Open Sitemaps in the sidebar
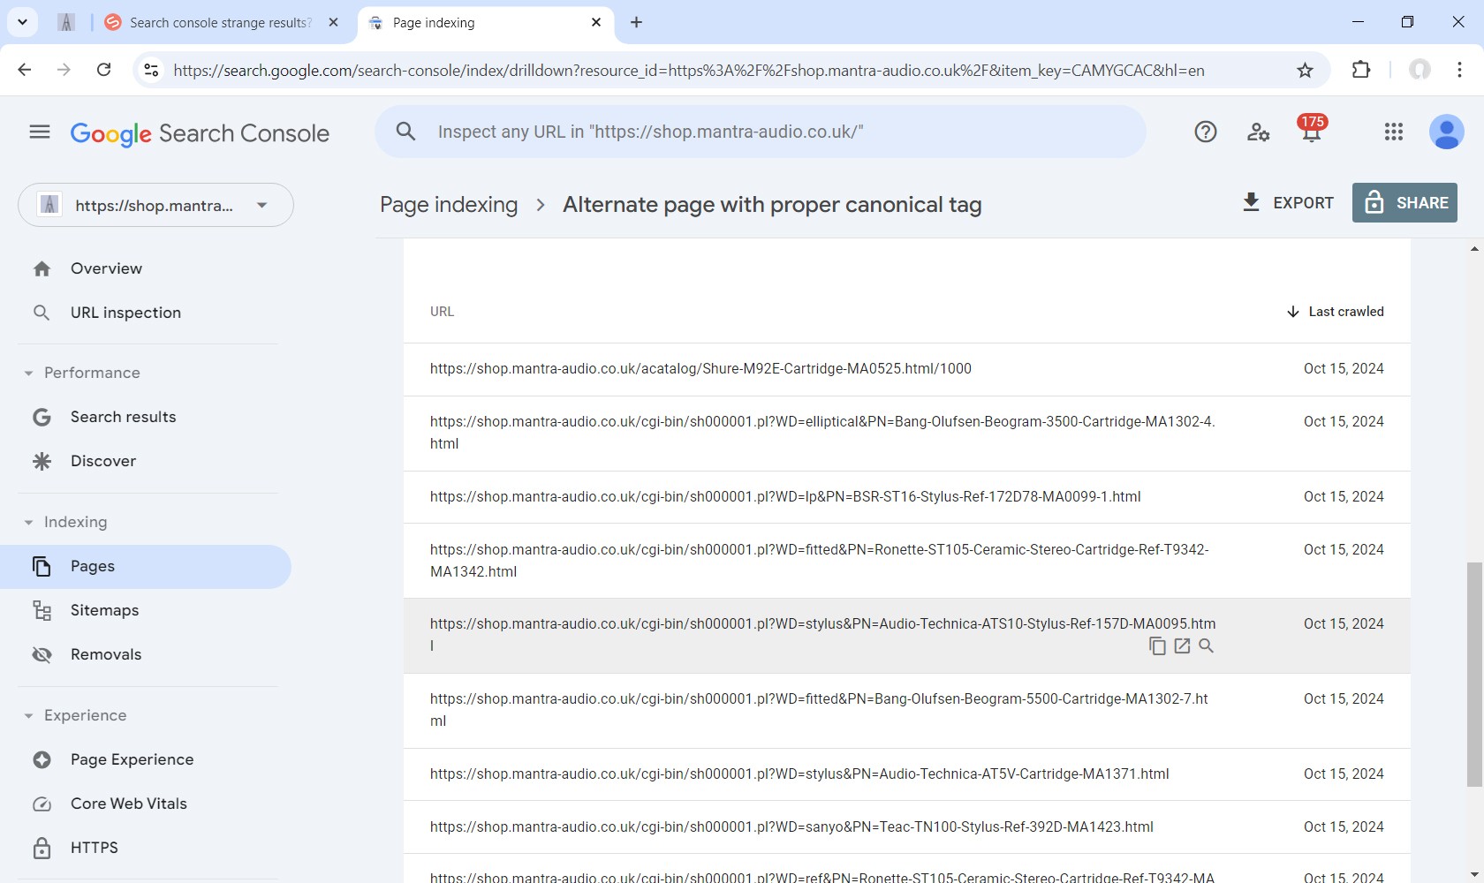 pos(104,611)
